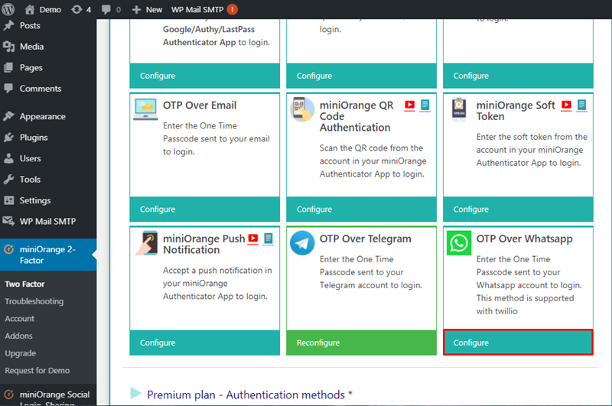Click the Appearance brush icon
612x406 pixels.
[8, 117]
